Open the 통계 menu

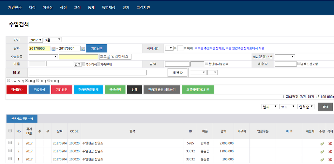point(91,7)
